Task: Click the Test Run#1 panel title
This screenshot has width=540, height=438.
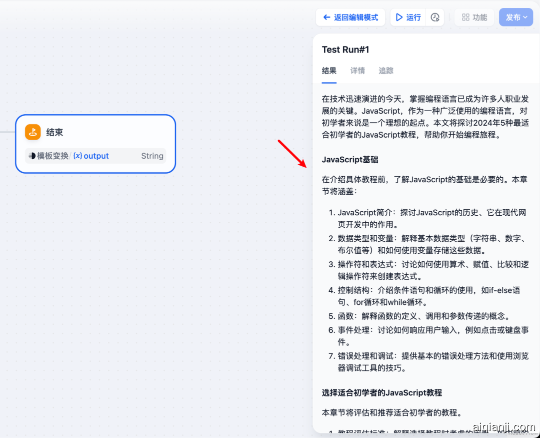Action: click(x=345, y=49)
